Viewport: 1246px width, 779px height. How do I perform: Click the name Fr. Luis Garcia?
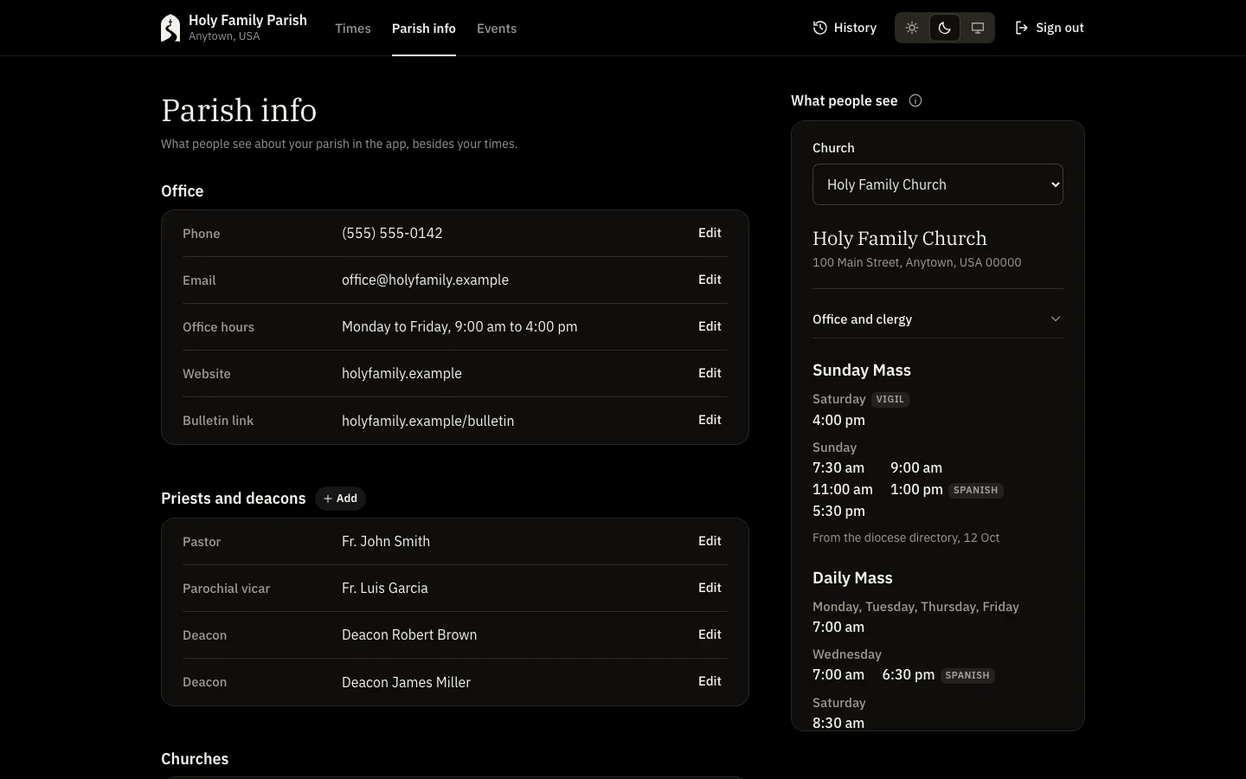pos(384,588)
